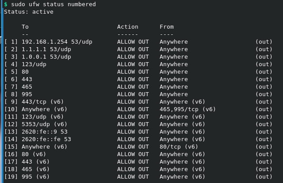This screenshot has height=183, width=283.
Task: Click the '1.1.1.1 53/udp' rule destination
Action: click(46, 49)
